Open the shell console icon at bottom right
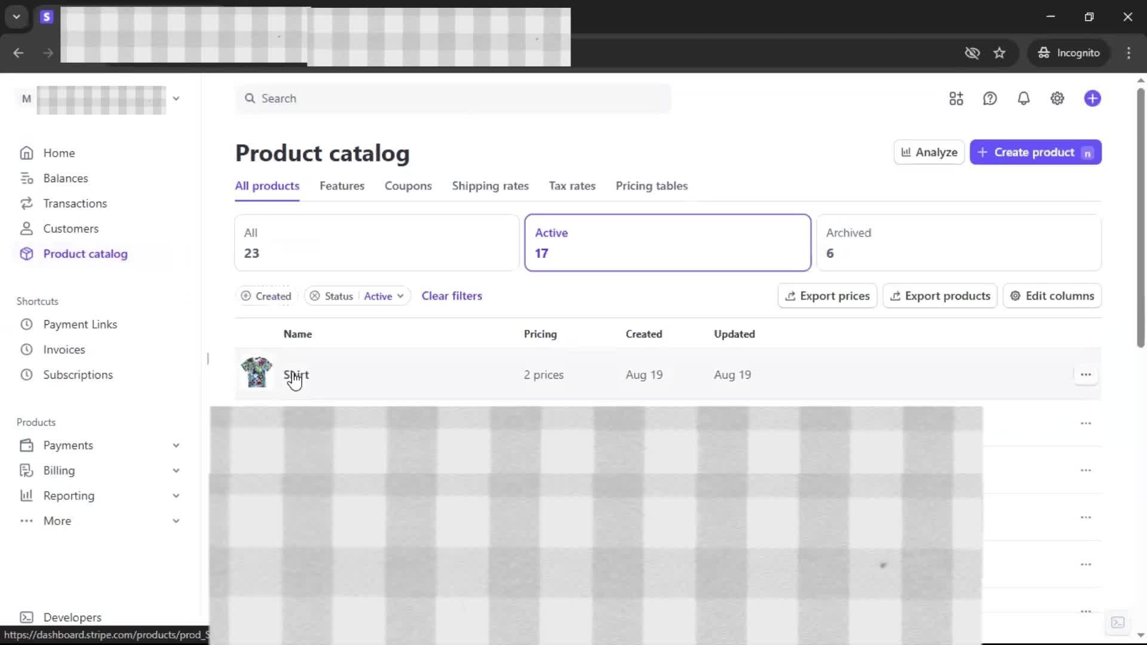 [x=1117, y=623]
